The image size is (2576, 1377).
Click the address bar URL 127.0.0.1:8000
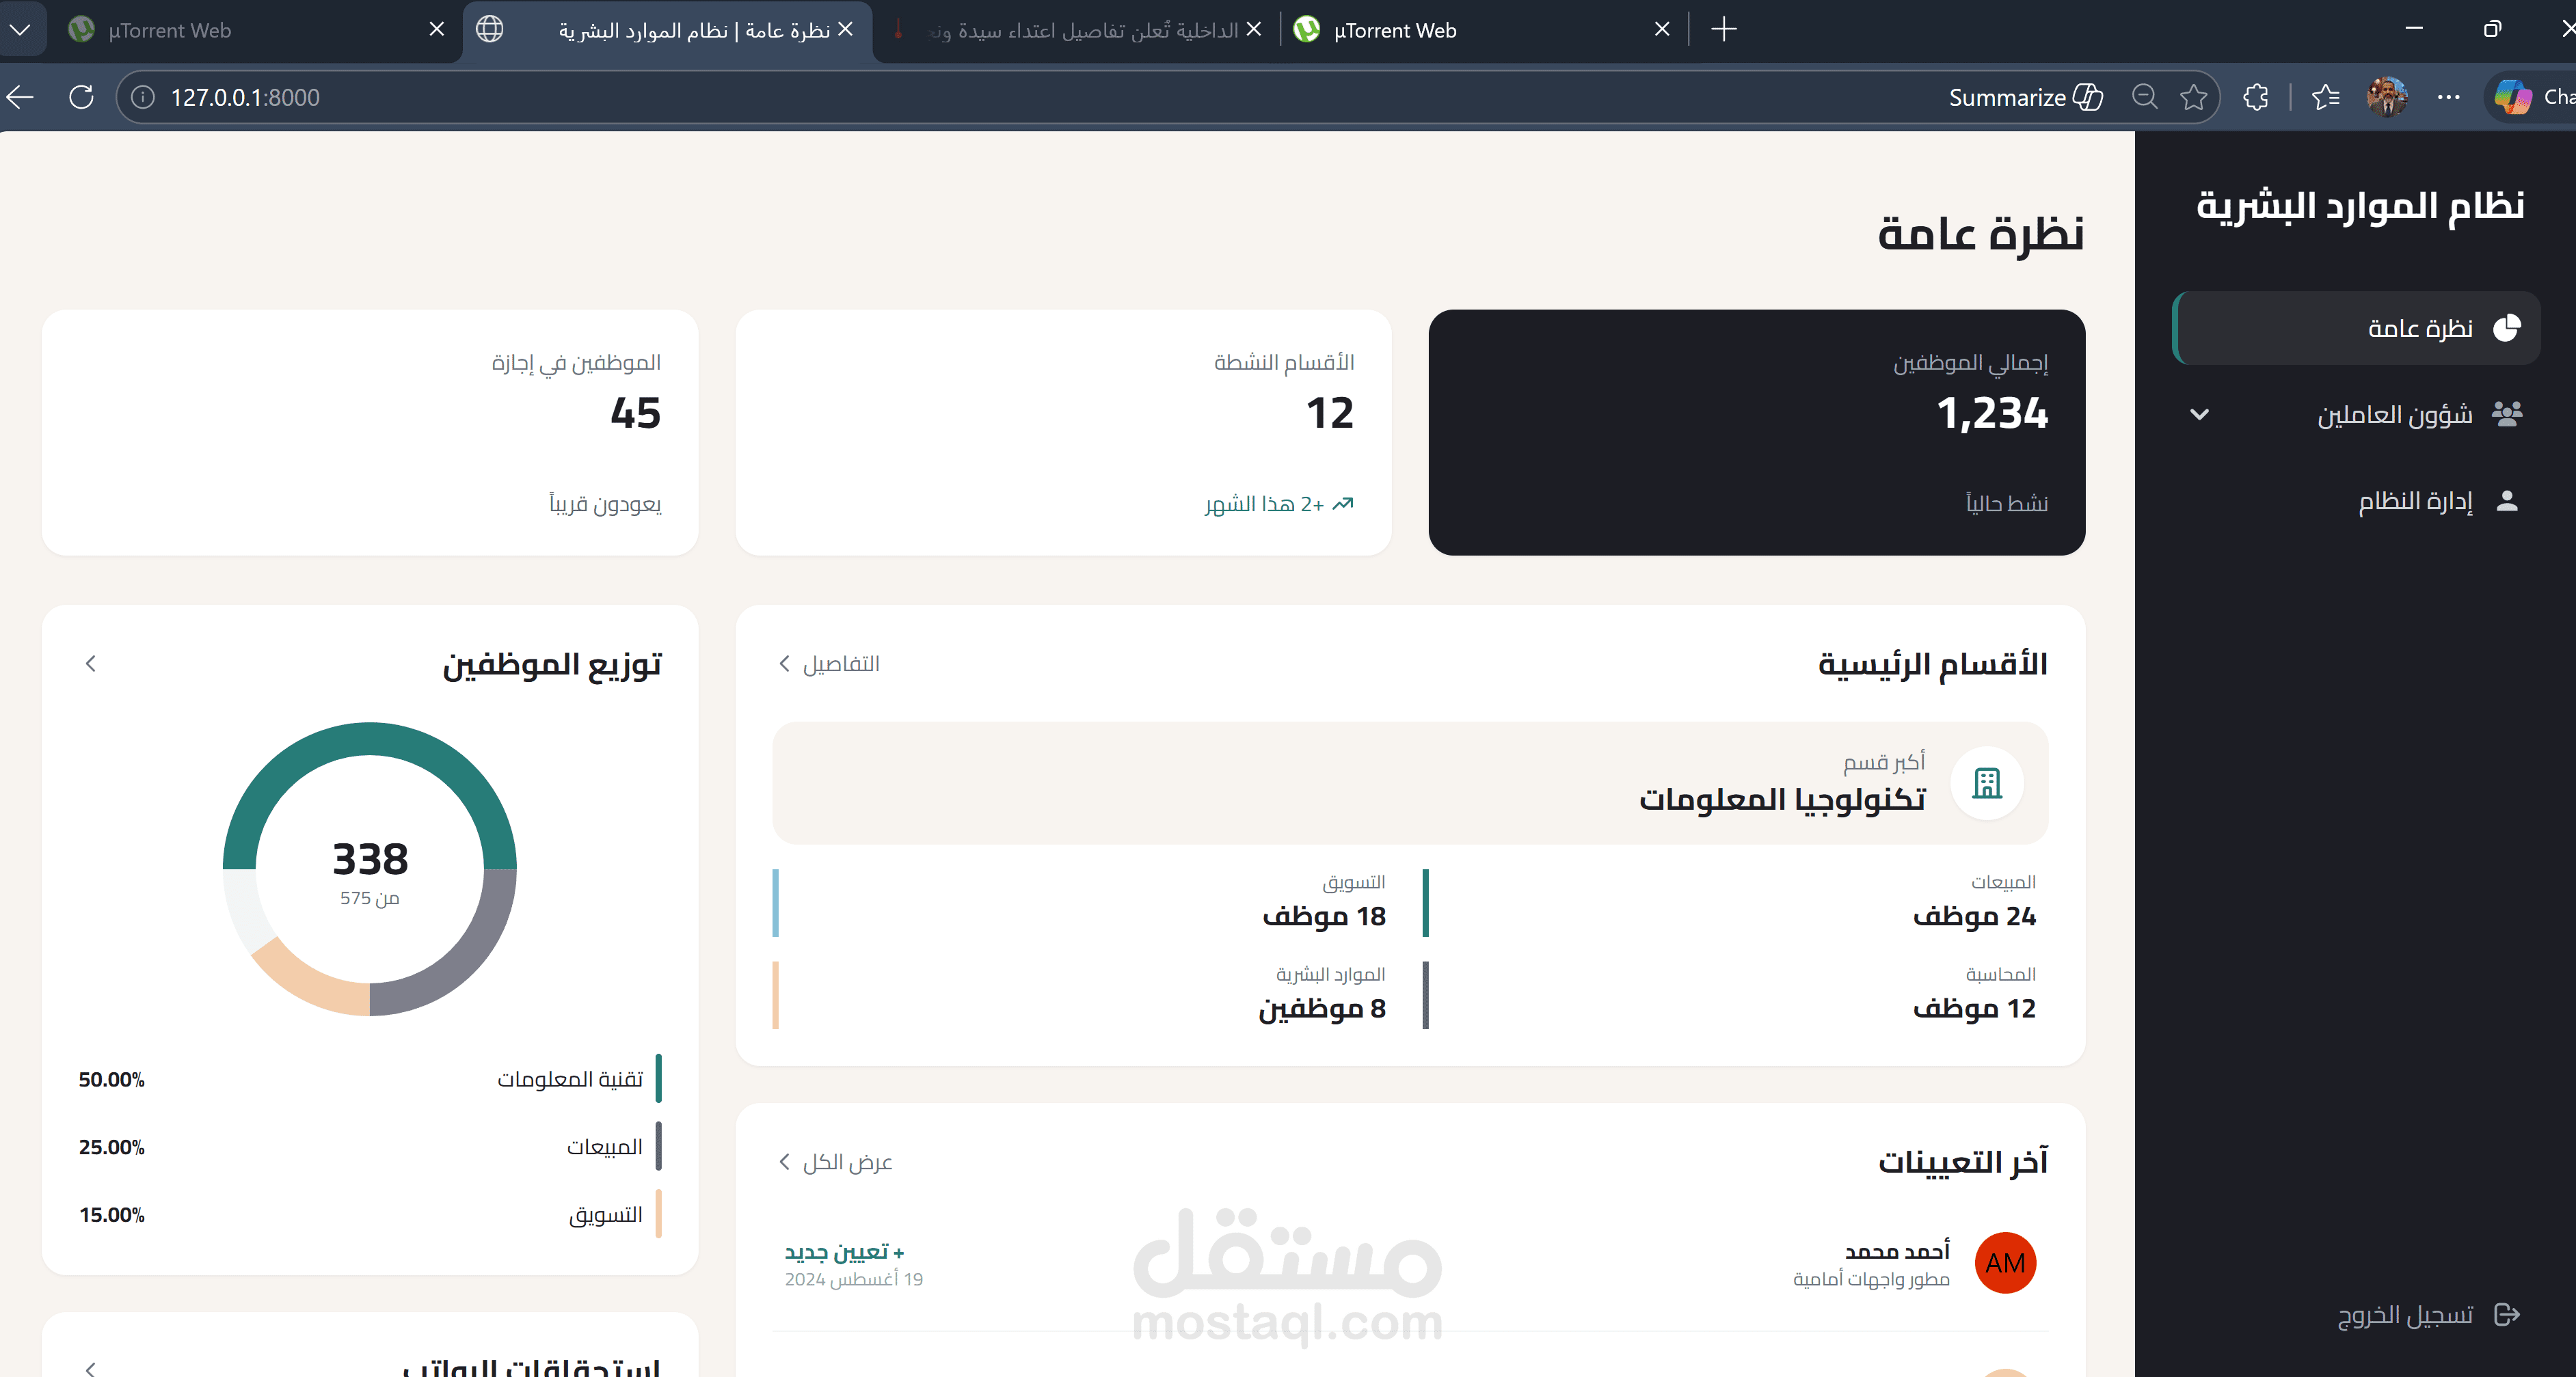(x=245, y=97)
